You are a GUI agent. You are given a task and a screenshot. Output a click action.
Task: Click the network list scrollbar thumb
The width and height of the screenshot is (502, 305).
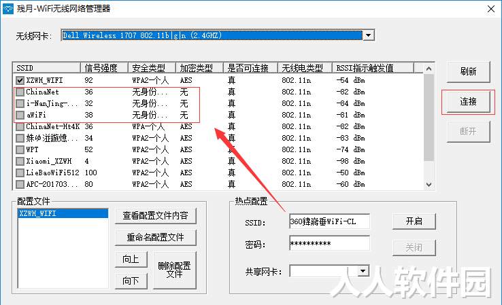tap(429, 118)
